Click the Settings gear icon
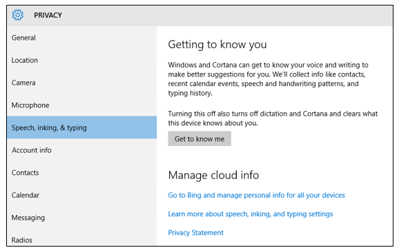The width and height of the screenshot is (399, 250). point(17,15)
